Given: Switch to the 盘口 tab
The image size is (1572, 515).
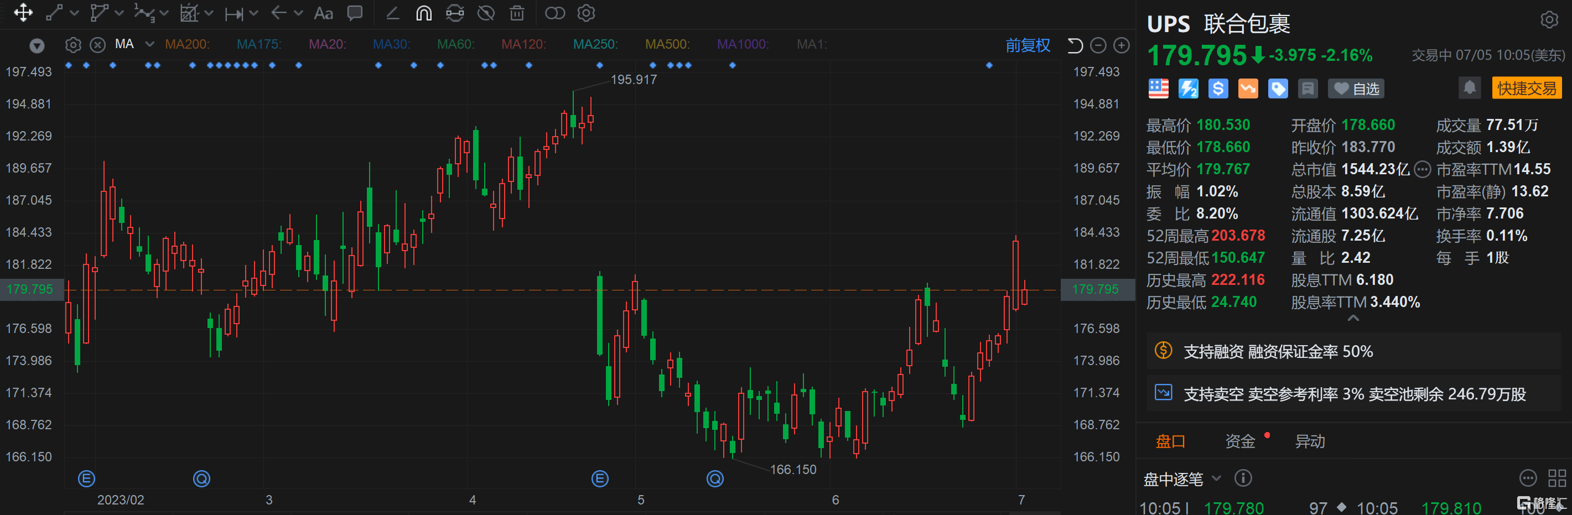Looking at the screenshot, I should 1170,441.
